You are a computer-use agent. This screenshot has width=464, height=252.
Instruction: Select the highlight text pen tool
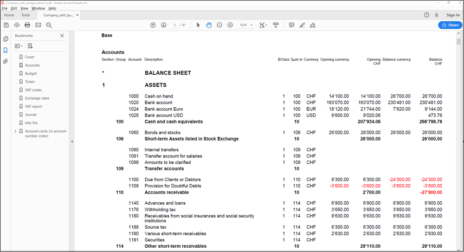point(302,25)
